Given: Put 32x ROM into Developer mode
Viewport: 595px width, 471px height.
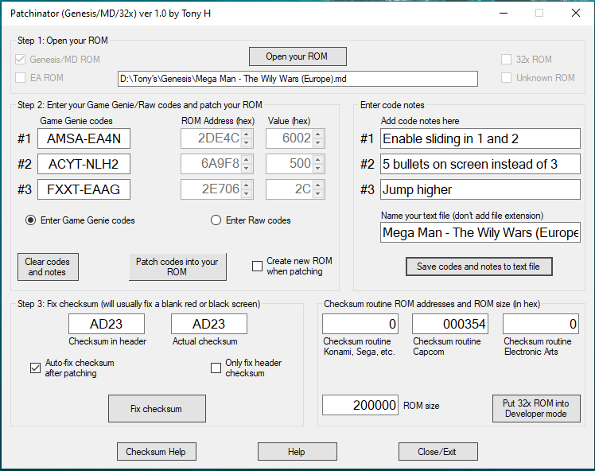Looking at the screenshot, I should coord(535,408).
